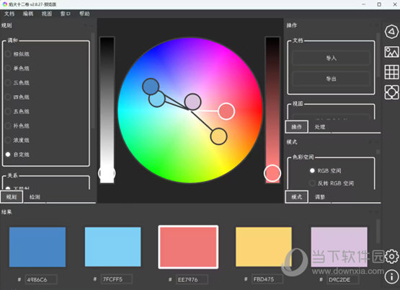Viewport: 400px width, 290px height.
Task: Select the 三色组 harmony option
Action: tap(17, 83)
